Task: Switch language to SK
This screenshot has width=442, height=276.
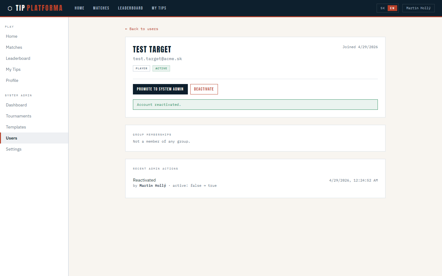Action: tap(382, 8)
